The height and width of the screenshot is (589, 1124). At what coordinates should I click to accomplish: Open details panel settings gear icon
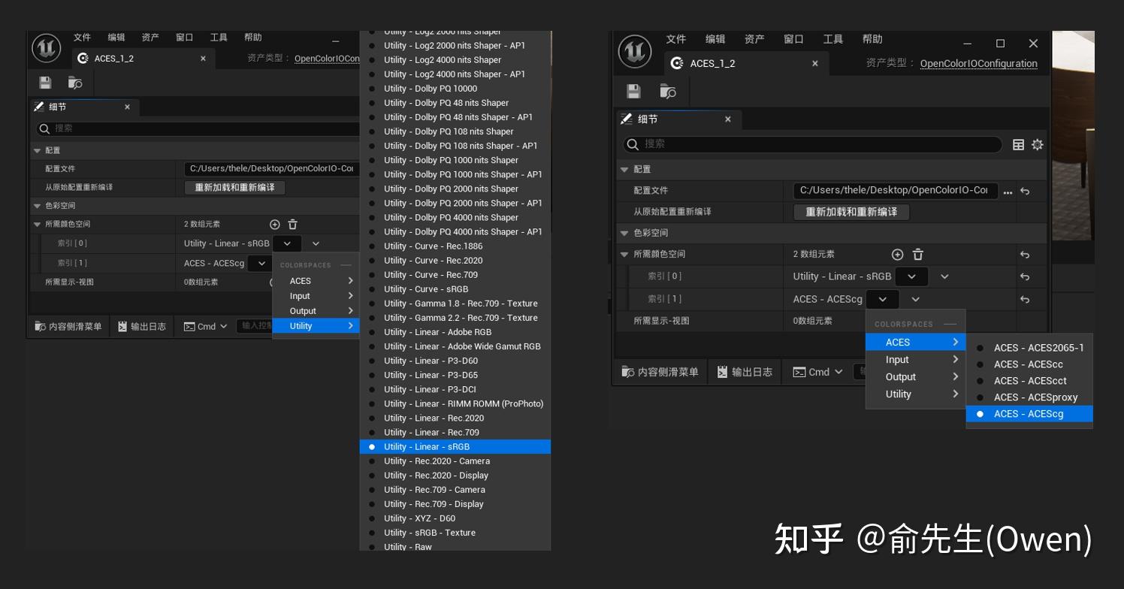[1038, 144]
